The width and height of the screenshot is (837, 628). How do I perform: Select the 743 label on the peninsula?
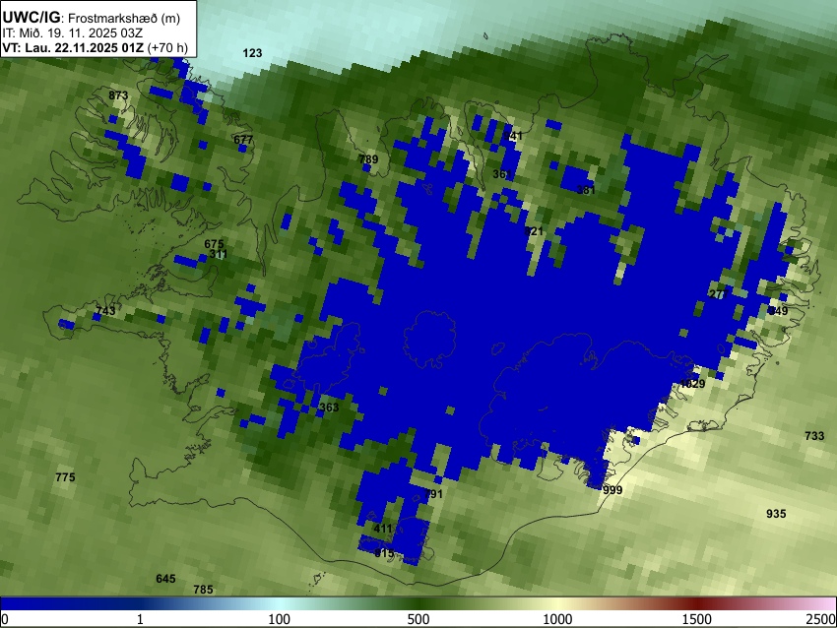(105, 310)
